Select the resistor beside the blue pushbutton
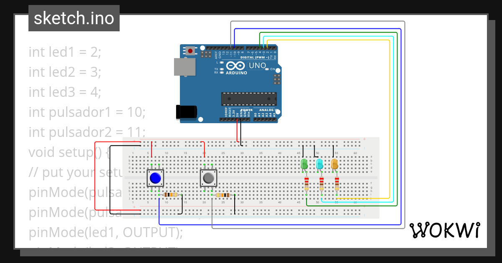502x263 pixels. pos(170,195)
